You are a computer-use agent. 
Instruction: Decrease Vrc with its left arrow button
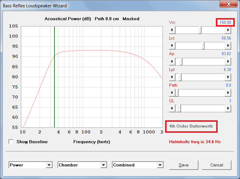tap(172, 30)
